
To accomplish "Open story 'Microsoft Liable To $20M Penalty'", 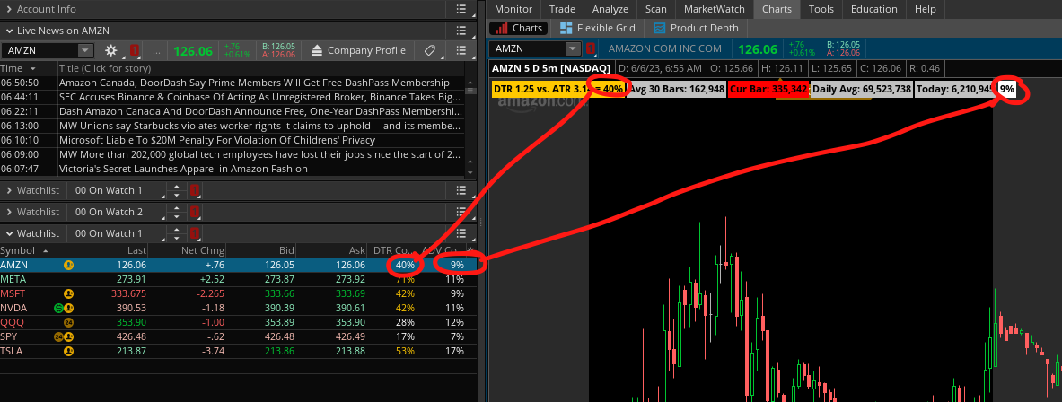I will pos(216,140).
